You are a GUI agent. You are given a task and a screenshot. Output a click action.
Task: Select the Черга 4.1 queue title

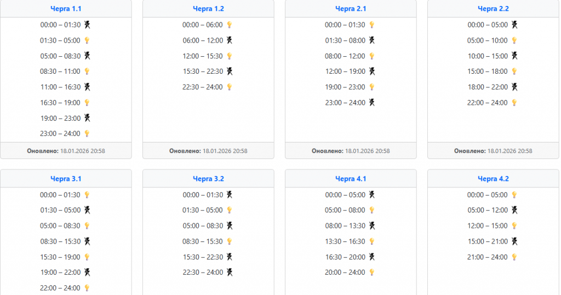[351, 179]
